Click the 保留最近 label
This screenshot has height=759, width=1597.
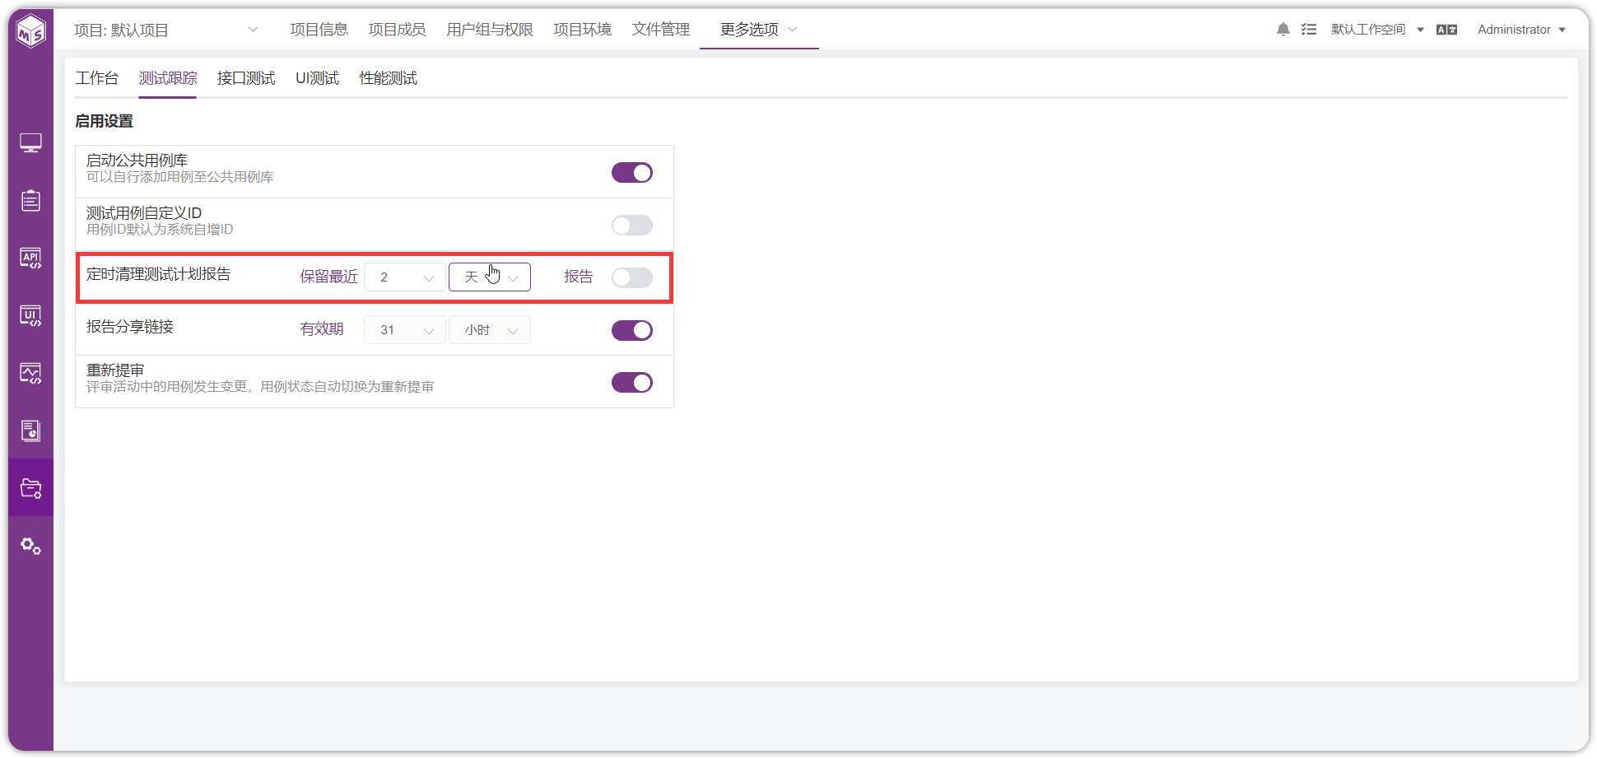(x=329, y=277)
